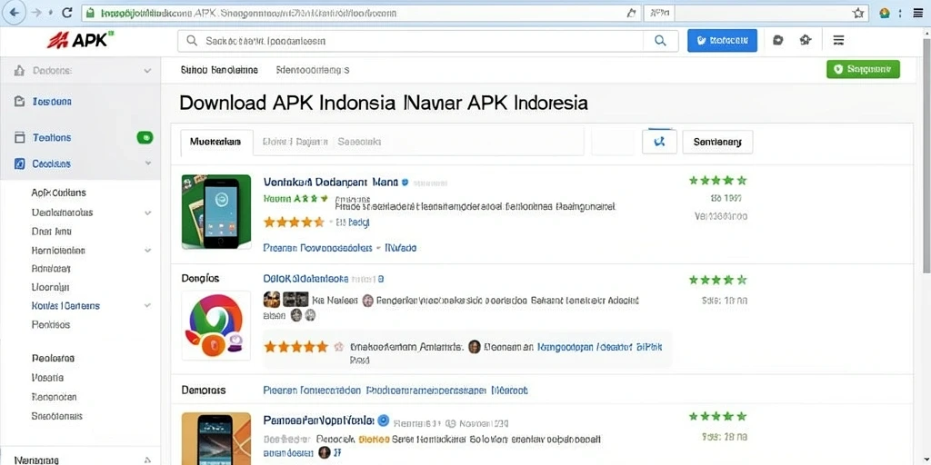Open the green phone app thumbnail

point(216,212)
